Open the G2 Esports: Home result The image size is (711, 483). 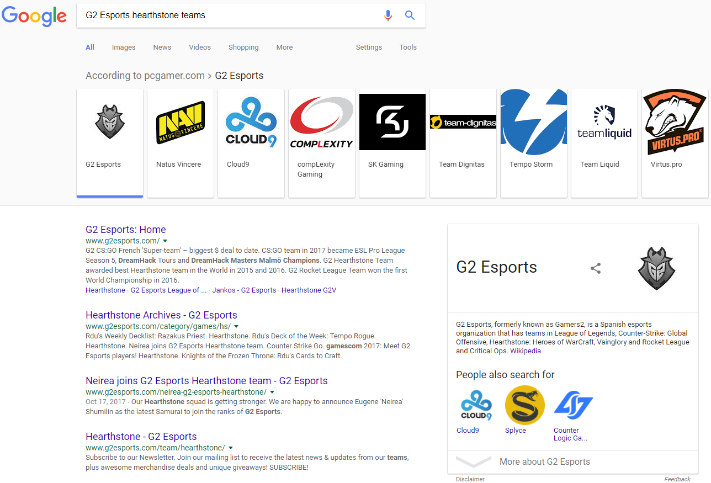pos(125,230)
